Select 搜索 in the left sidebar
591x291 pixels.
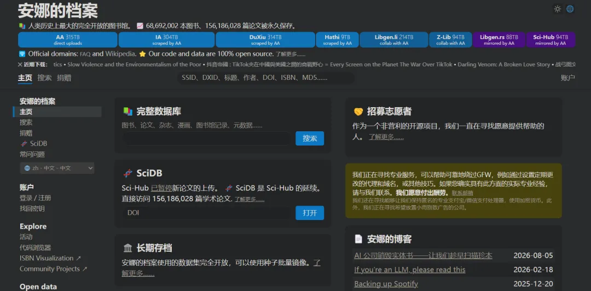coord(26,123)
